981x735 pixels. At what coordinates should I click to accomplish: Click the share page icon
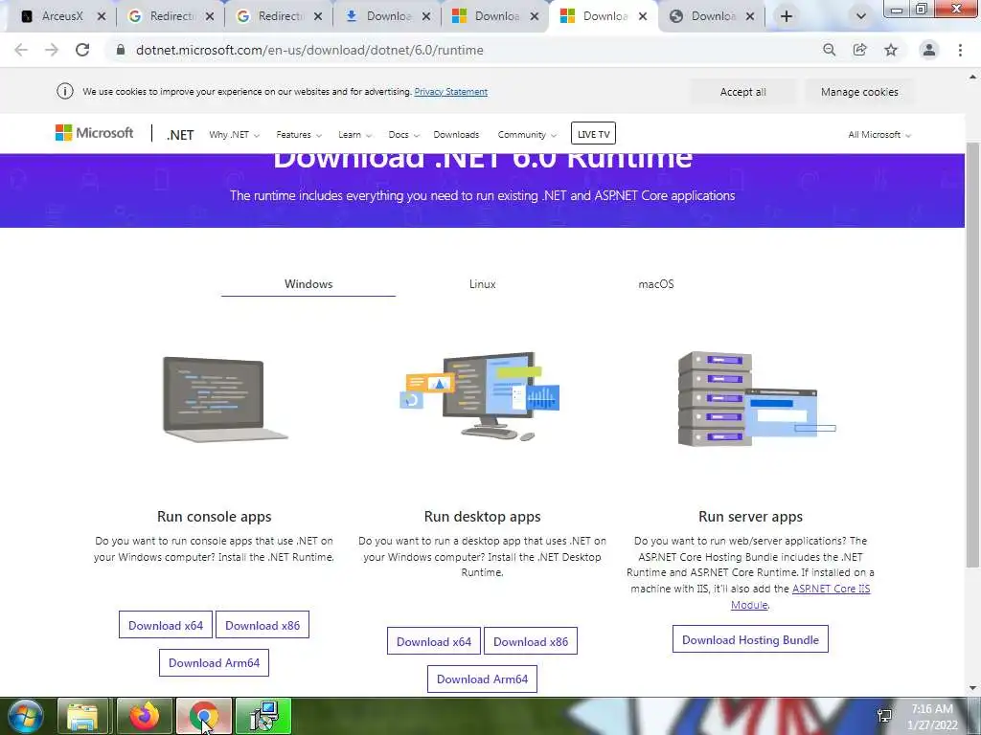(x=859, y=50)
